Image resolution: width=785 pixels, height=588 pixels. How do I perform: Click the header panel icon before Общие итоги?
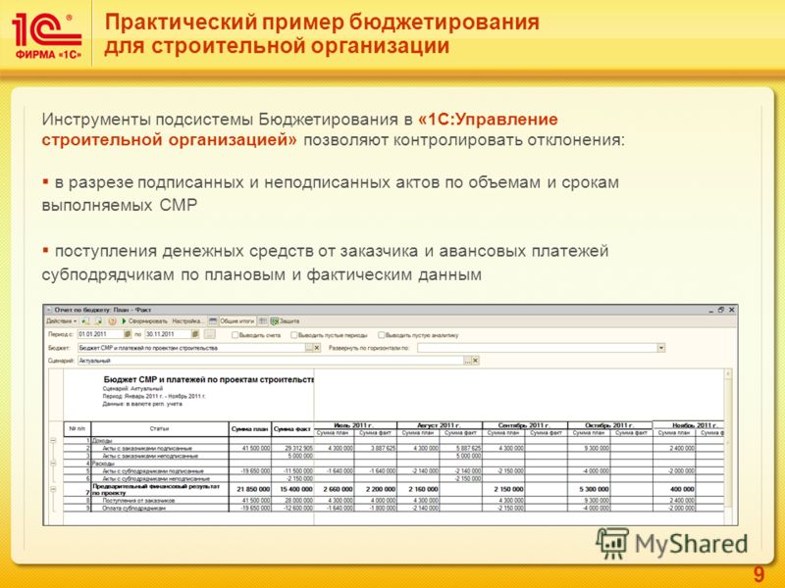point(213,321)
